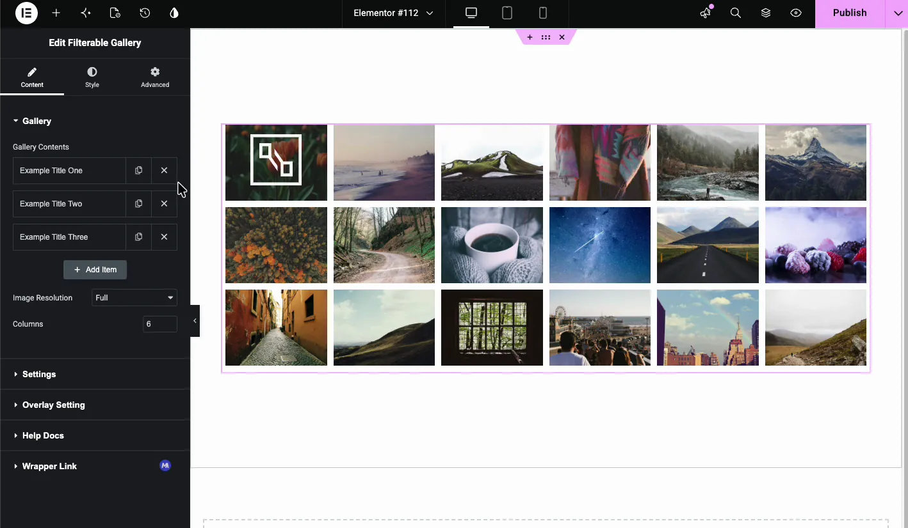The width and height of the screenshot is (908, 528).
Task: Delete the section via handle X
Action: point(562,38)
